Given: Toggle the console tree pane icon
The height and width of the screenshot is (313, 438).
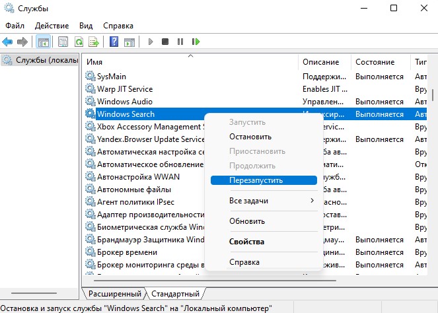Looking at the screenshot, I should 44,42.
